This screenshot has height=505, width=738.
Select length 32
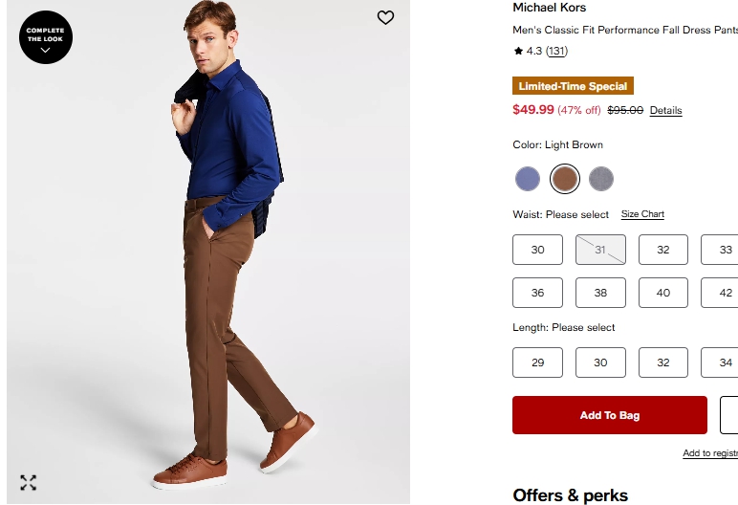(662, 362)
